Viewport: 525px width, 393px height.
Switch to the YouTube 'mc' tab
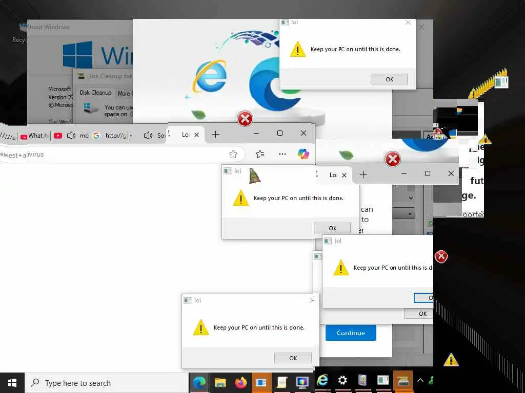tap(71, 135)
